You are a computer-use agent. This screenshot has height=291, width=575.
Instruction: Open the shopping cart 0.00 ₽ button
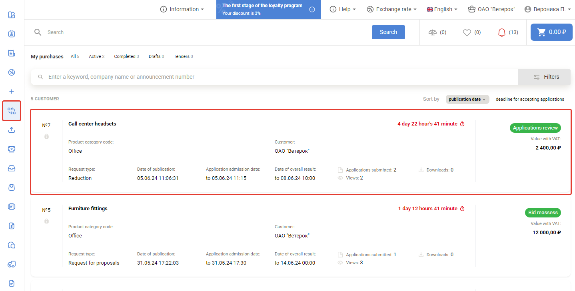[x=551, y=32]
